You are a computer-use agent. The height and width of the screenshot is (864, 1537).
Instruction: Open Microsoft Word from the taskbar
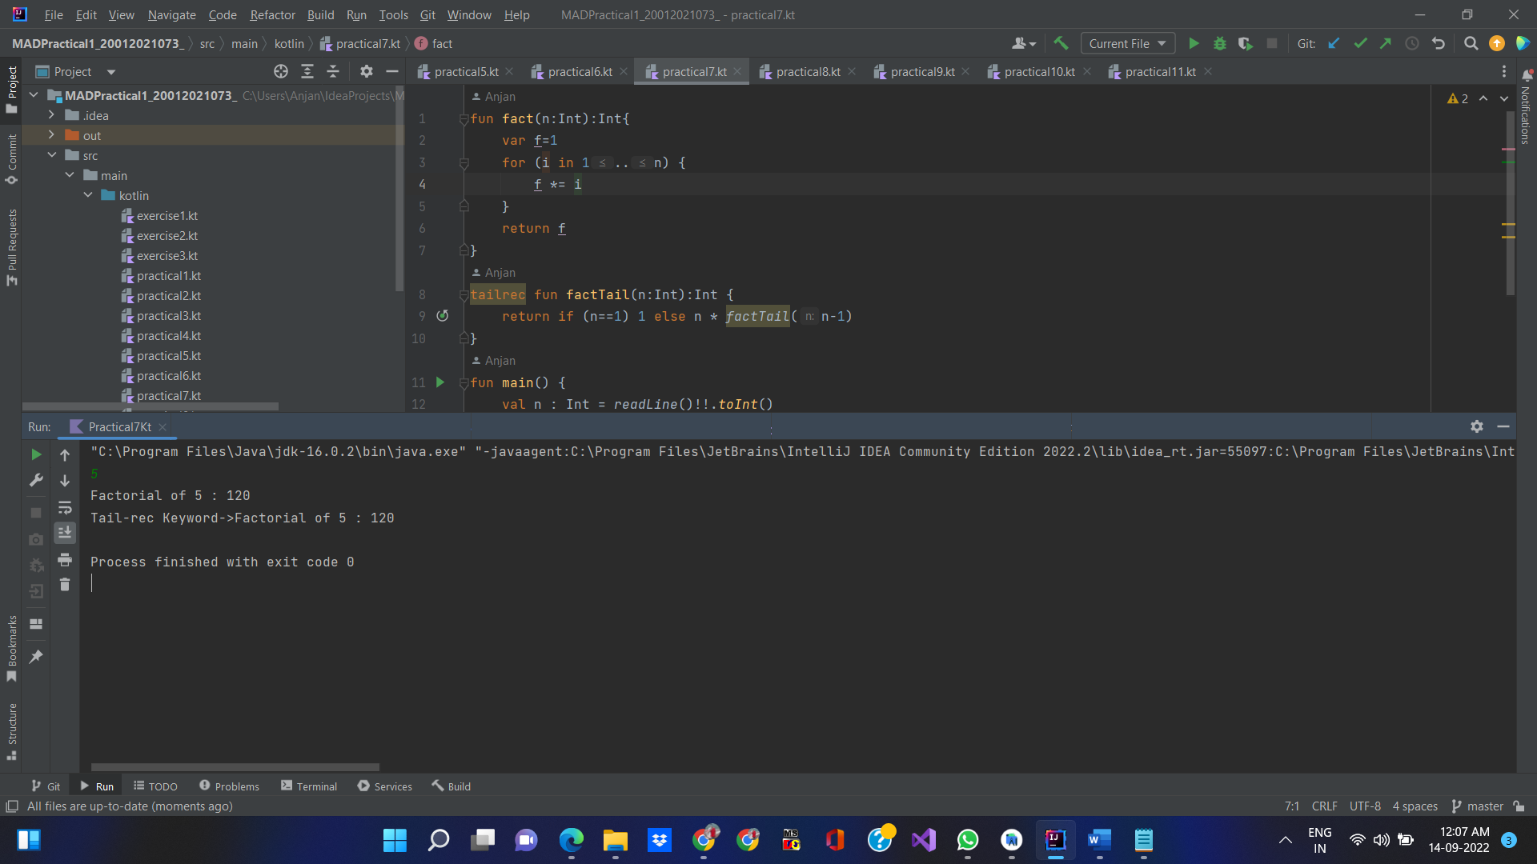click(1099, 840)
